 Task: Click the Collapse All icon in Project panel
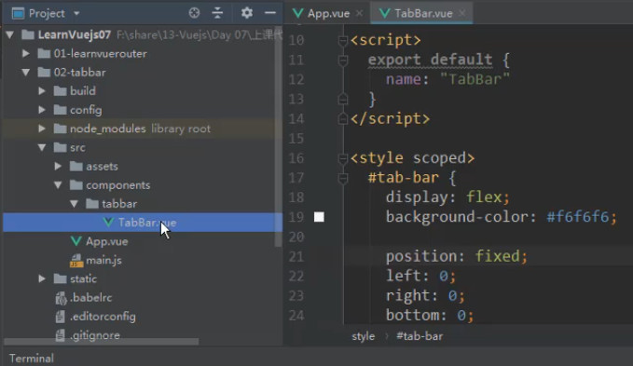tap(217, 13)
